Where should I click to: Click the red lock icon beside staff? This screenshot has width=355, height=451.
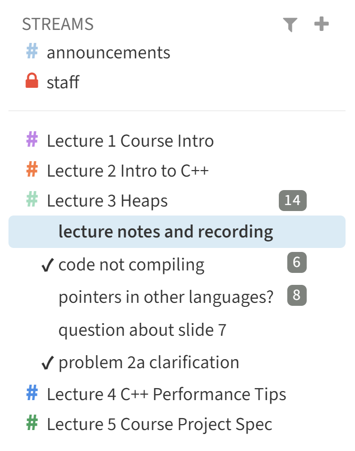click(32, 81)
